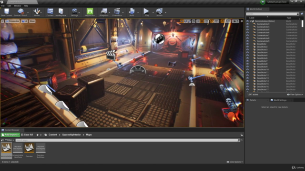The width and height of the screenshot is (305, 171).
Task: Click the Cinematics clapperboard icon
Action: click(117, 12)
